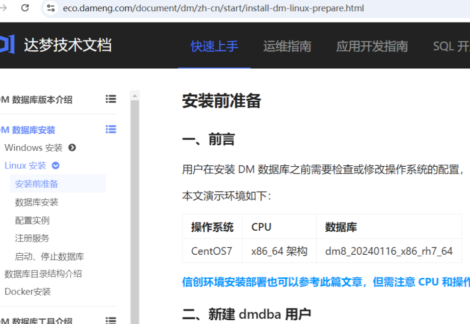Open the 运维指南 navigation tab
The width and height of the screenshot is (470, 324).
click(287, 46)
